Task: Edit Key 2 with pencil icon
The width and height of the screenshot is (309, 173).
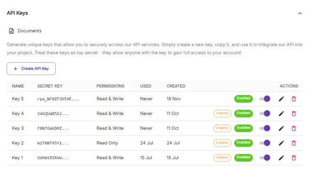Action: pyautogui.click(x=281, y=143)
